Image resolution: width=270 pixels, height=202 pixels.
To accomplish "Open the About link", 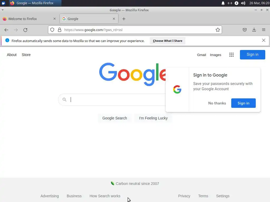I will (12, 55).
